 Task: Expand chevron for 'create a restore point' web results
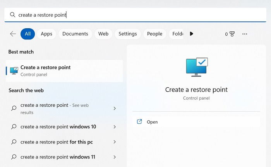(x=115, y=108)
